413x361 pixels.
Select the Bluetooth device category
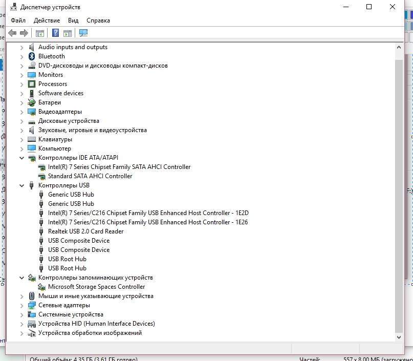coord(51,56)
